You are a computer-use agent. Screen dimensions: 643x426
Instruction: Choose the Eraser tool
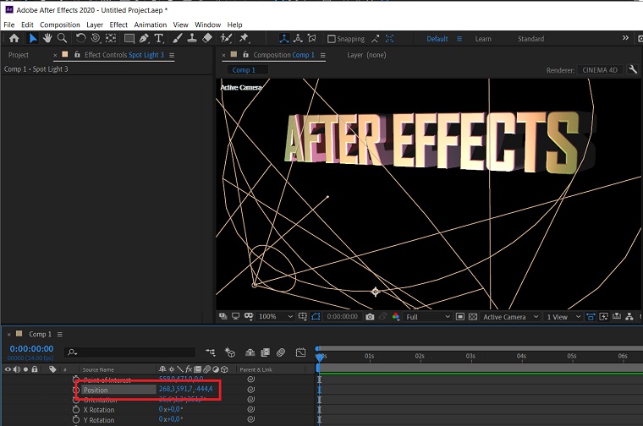coord(207,38)
